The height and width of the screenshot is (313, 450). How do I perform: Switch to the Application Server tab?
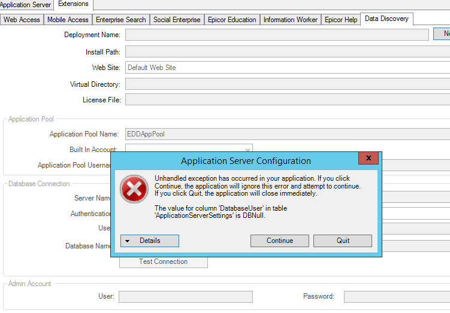pyautogui.click(x=26, y=5)
